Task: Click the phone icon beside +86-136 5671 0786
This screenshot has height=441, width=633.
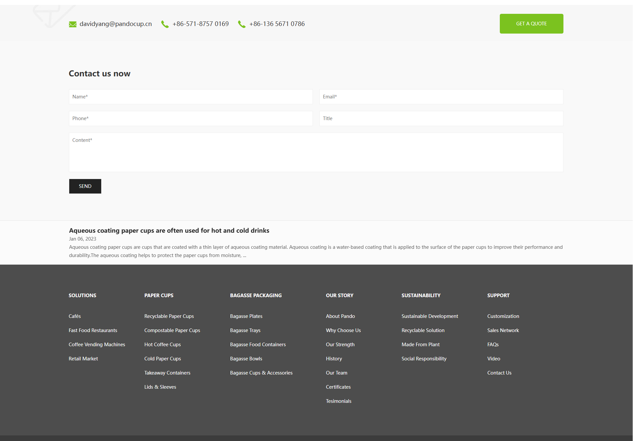Action: click(242, 24)
